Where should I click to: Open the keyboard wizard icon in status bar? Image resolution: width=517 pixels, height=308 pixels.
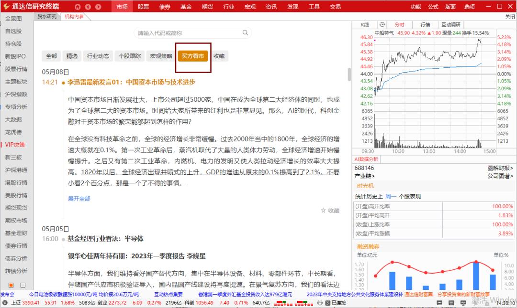tap(451, 302)
